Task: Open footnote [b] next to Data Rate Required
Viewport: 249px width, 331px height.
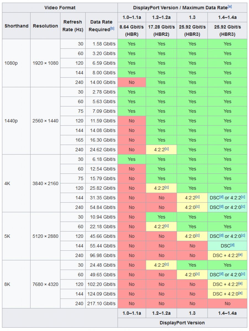Action: tap(112, 28)
